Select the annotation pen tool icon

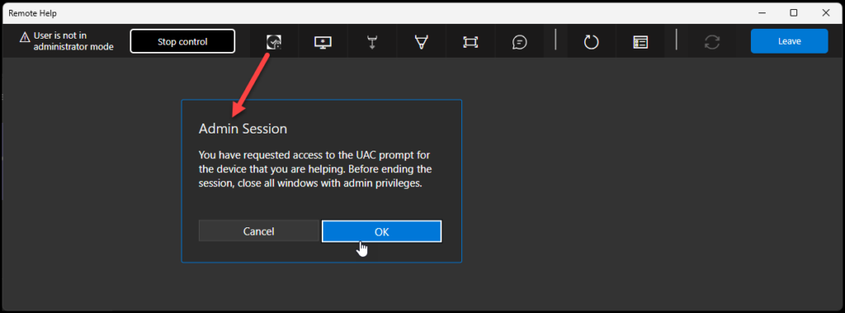pyautogui.click(x=421, y=42)
